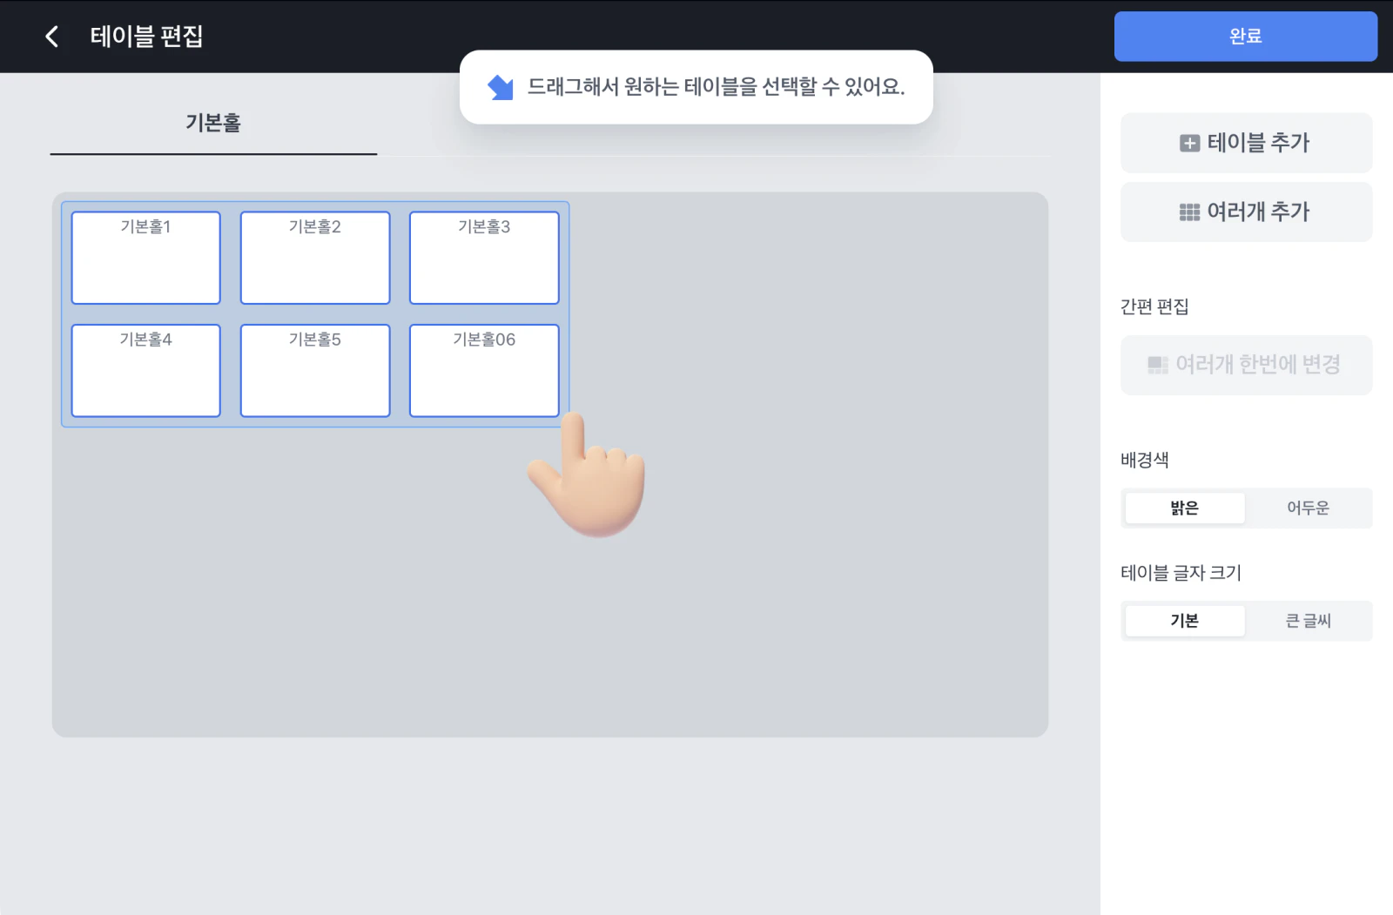This screenshot has width=1393, height=915.
Task: Click the plus icon in 테이블 추가
Action: pyautogui.click(x=1189, y=144)
